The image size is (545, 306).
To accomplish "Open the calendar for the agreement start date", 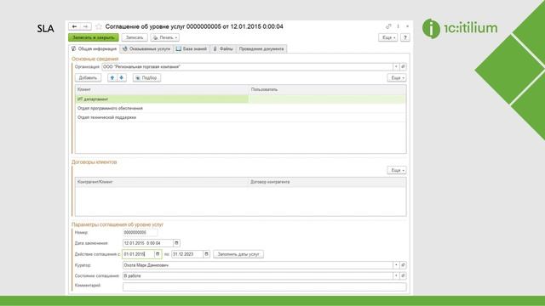I will (158, 254).
